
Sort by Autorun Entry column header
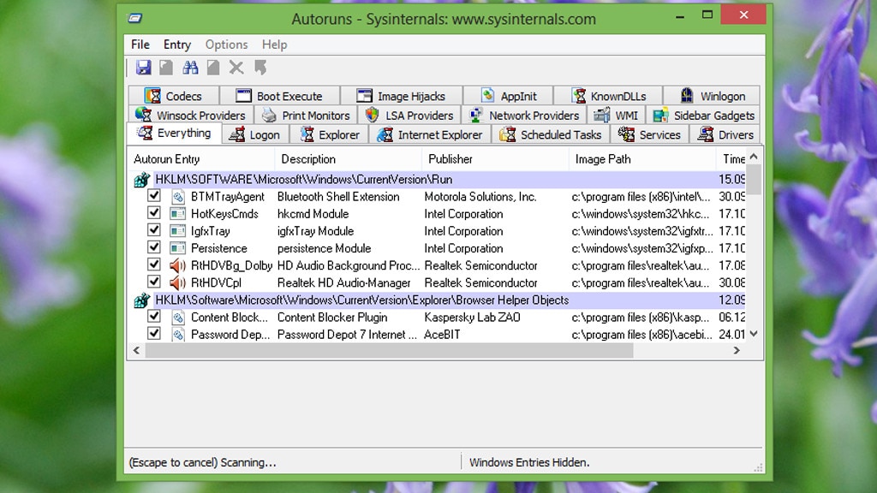point(201,159)
